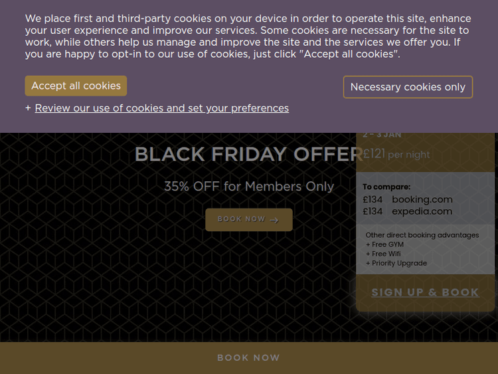
Task: Click the Free GYM advantage
Action: [x=387, y=244]
